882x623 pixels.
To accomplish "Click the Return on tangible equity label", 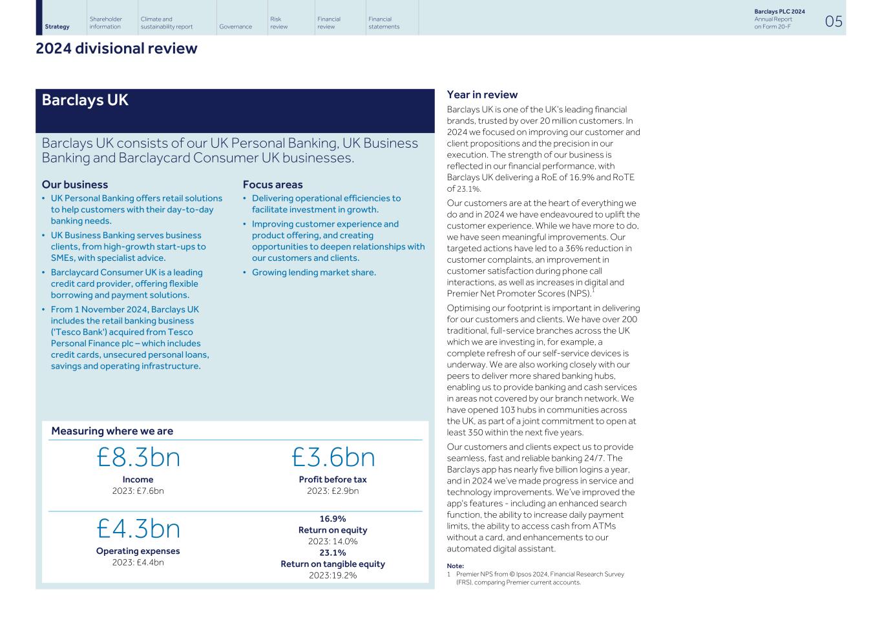I will point(333,564).
